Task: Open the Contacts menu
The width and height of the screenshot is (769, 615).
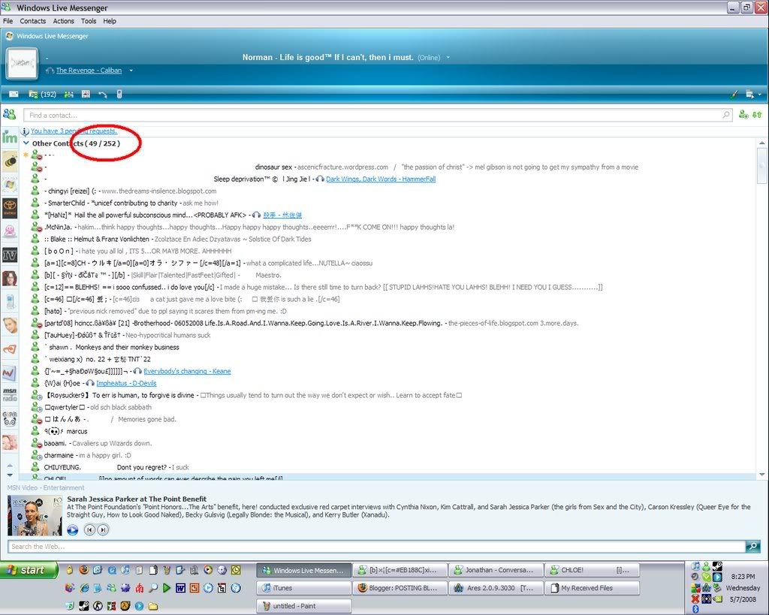Action: point(33,21)
